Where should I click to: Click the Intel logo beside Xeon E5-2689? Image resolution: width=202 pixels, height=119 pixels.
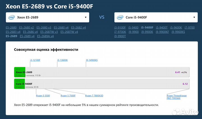tap(12, 17)
